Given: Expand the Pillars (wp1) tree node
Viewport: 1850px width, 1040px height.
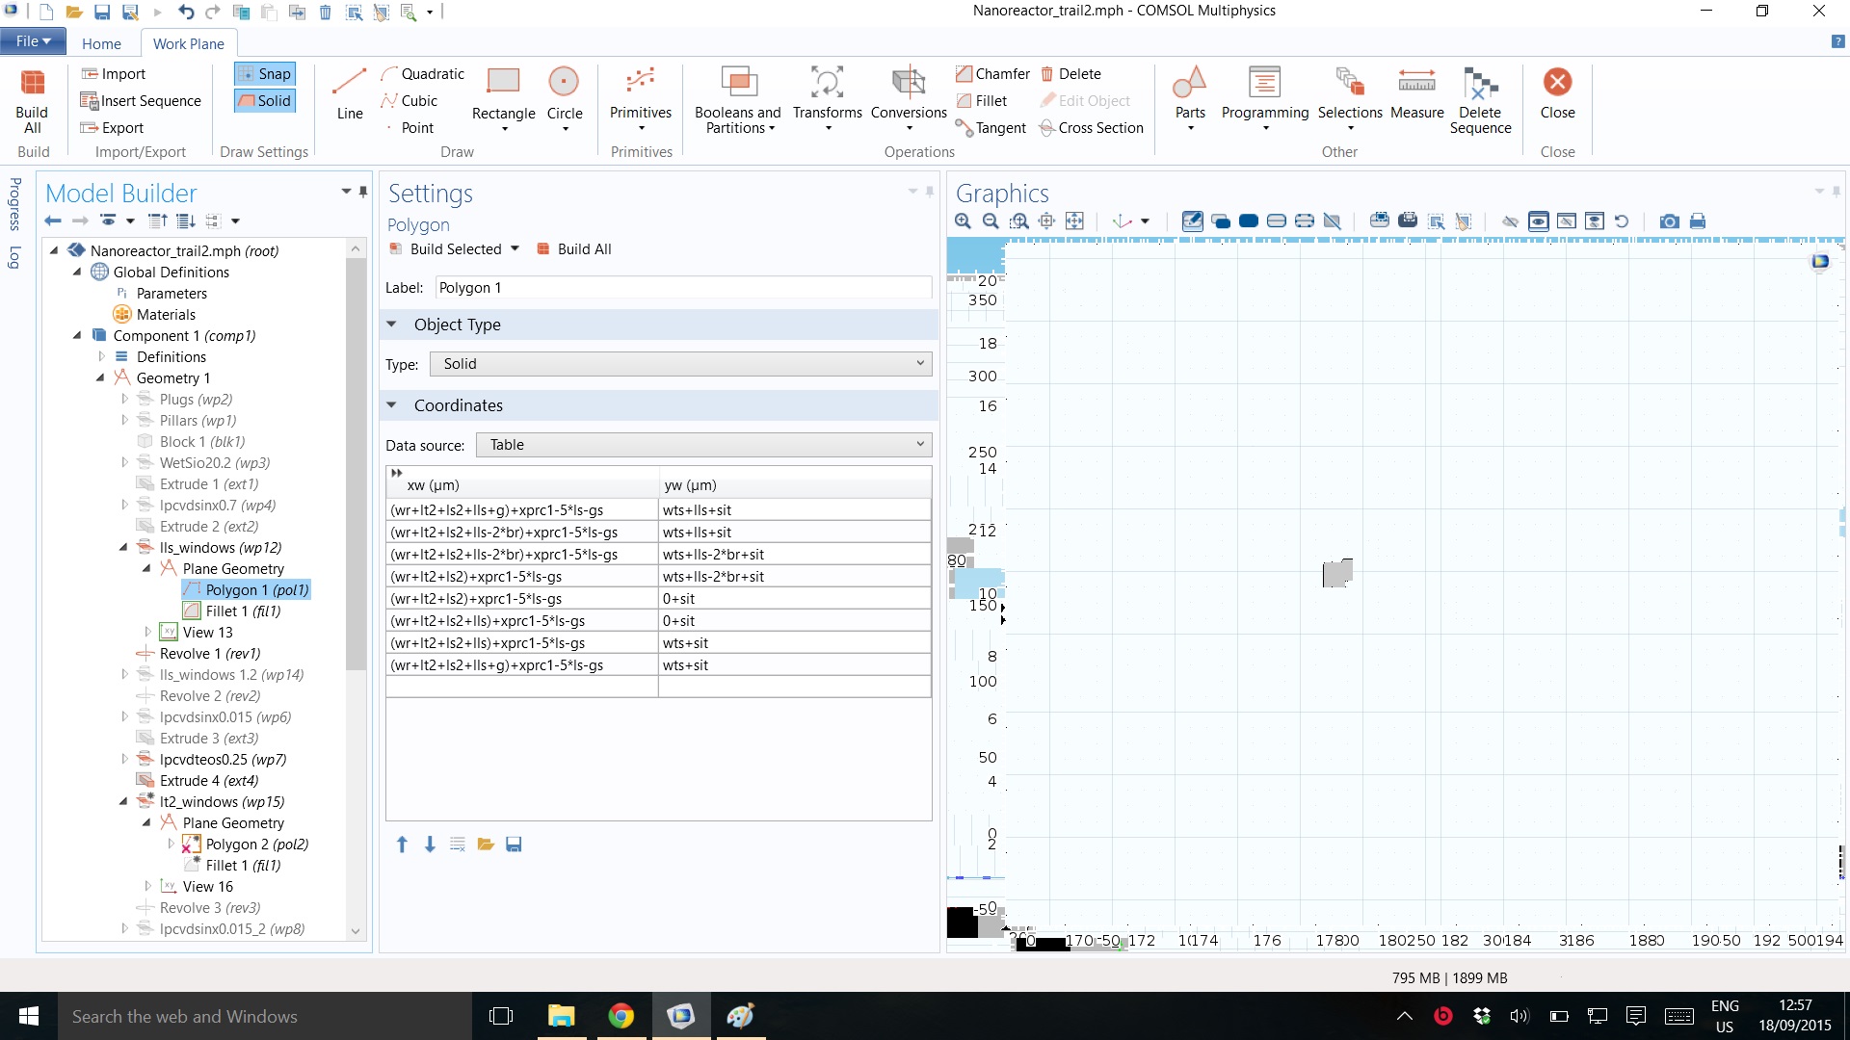Looking at the screenshot, I should [124, 421].
